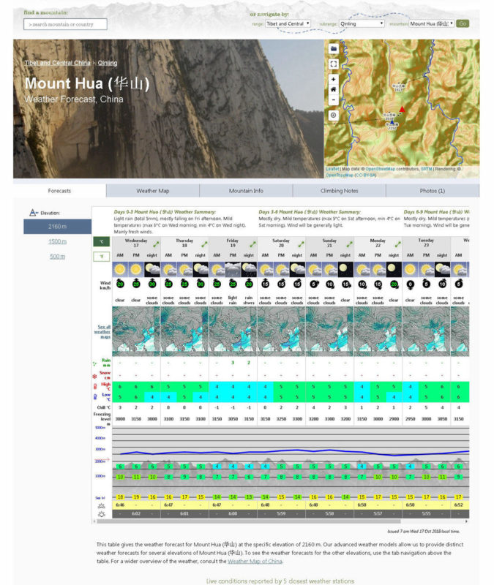This screenshot has height=585, width=494.
Task: Expand Monday 22 with its green arrow
Action: pos(397,244)
